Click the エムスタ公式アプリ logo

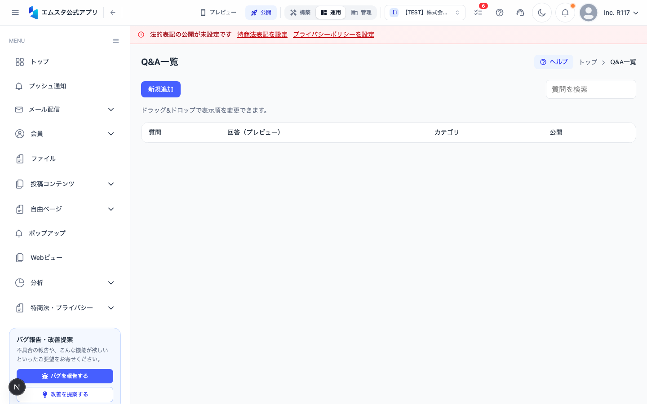(63, 13)
